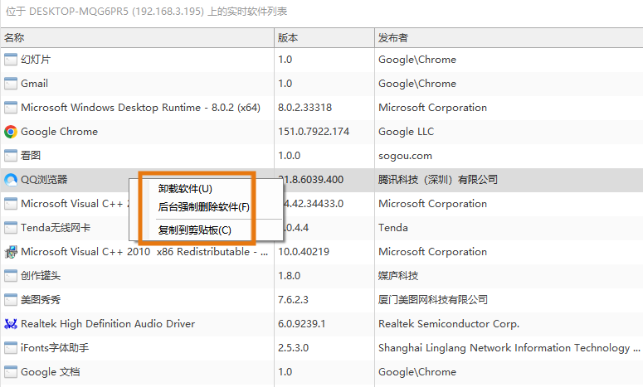Sort by the 版本 column header
The image size is (643, 387).
tap(324, 38)
